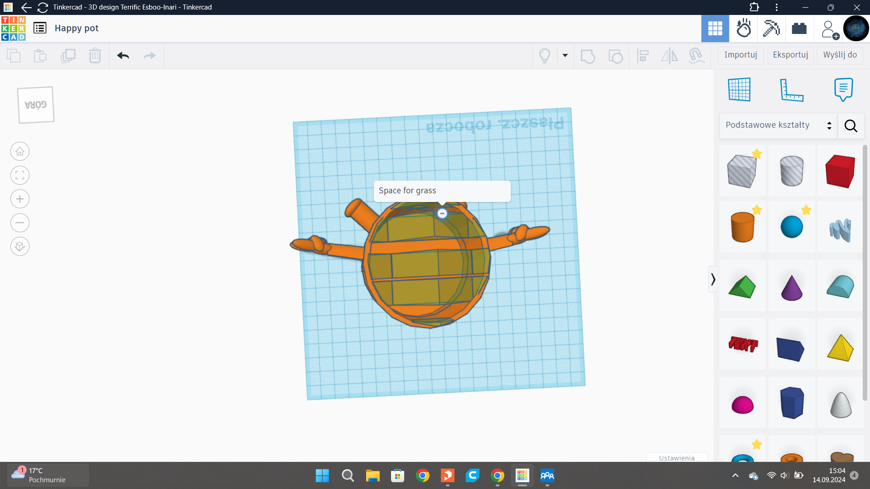The width and height of the screenshot is (870, 489).
Task: Expand the arrow next to the lightbulb
Action: (x=565, y=56)
